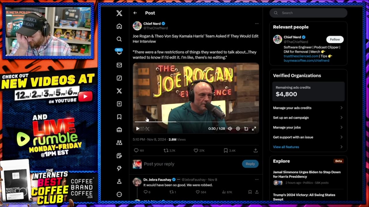Image resolution: width=369 pixels, height=207 pixels.
Task: Click the Search input box
Action: pos(308,13)
